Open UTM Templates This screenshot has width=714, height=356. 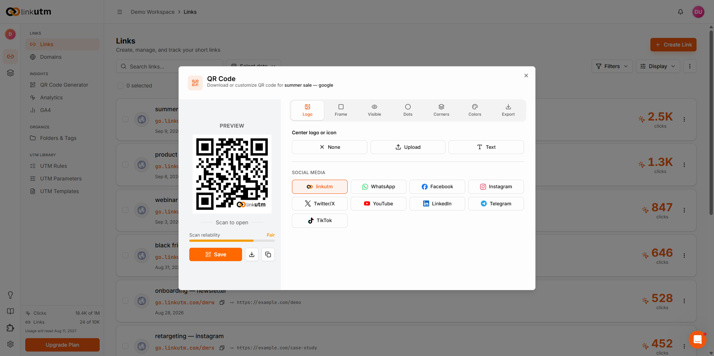pos(62,191)
